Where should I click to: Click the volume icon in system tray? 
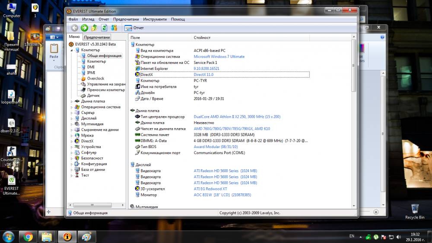(x=399, y=237)
